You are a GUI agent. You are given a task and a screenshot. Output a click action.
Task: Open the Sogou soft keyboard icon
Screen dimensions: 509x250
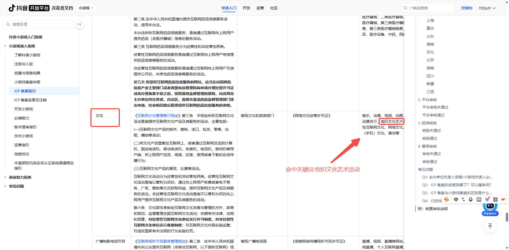(x=479, y=199)
